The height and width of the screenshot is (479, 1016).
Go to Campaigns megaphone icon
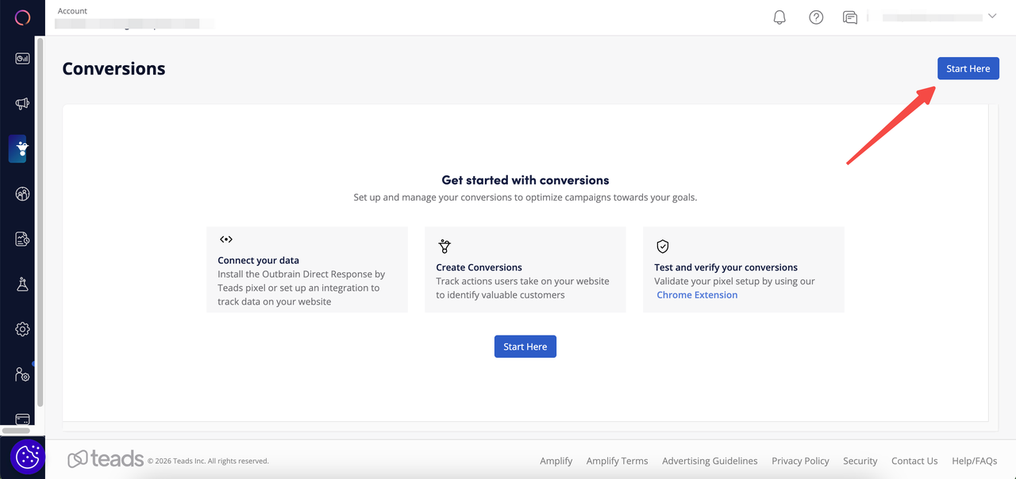pyautogui.click(x=22, y=103)
